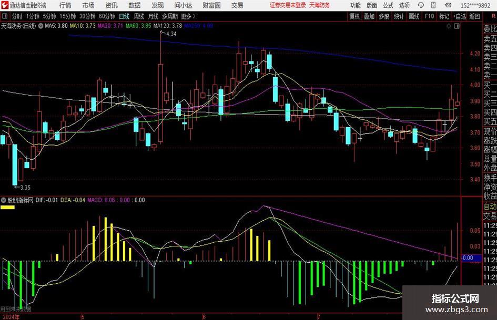Click the 通达信 red logo icon

coord(5,5)
